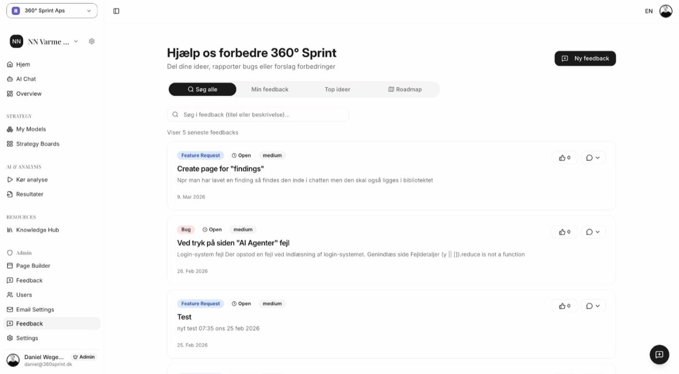This screenshot has height=374, width=679.
Task: Open the 'Top ideer' view
Action: click(337, 89)
